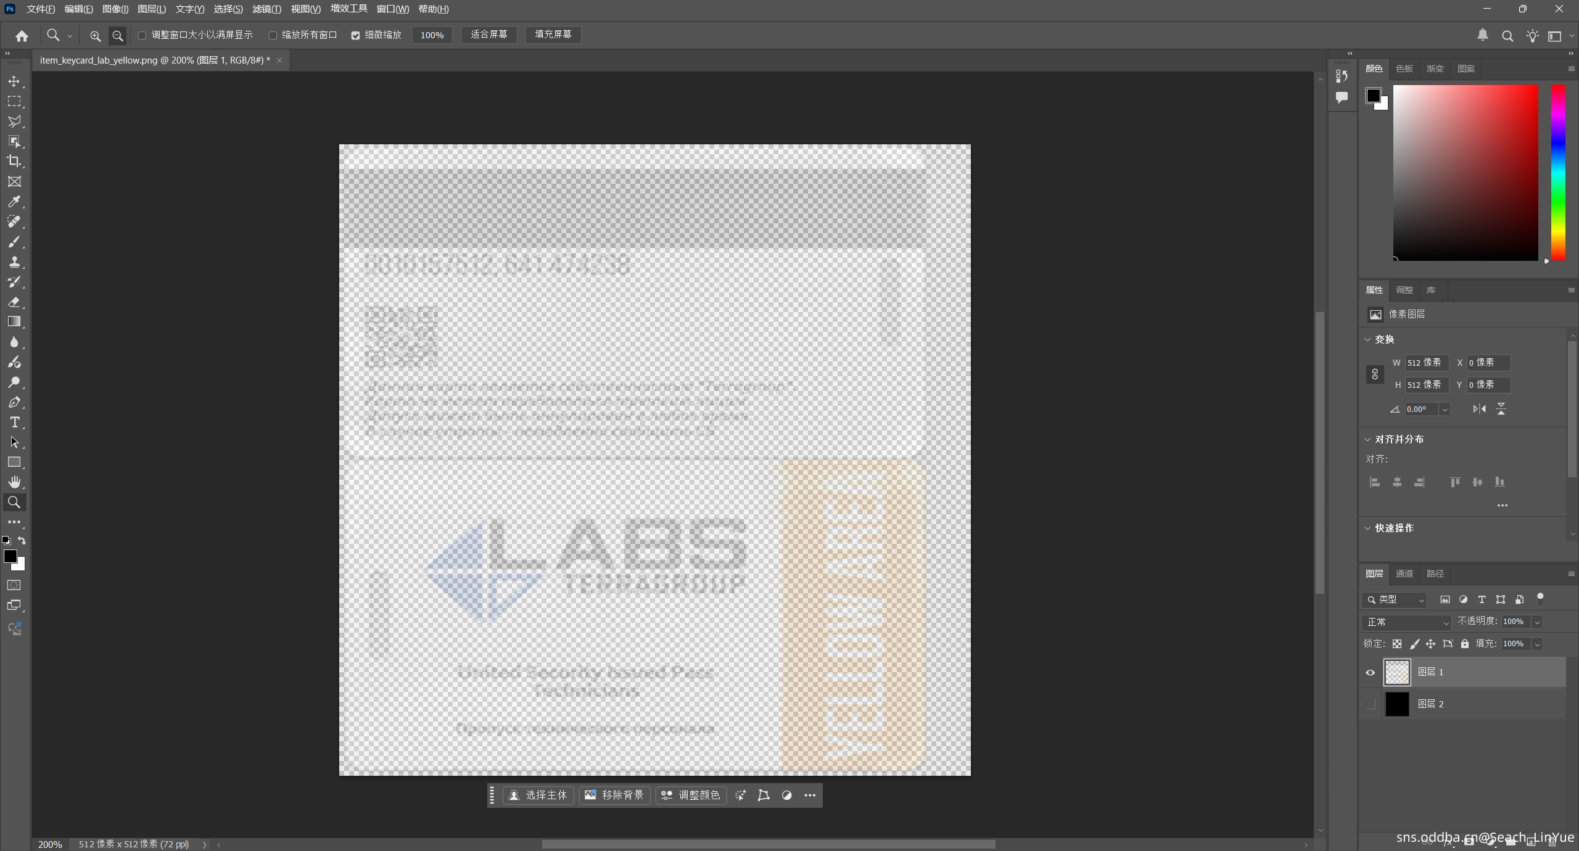Select the Lasso tool
Image resolution: width=1579 pixels, height=851 pixels.
tap(14, 121)
